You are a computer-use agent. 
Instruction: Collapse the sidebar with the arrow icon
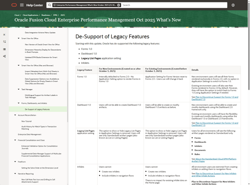4,35
